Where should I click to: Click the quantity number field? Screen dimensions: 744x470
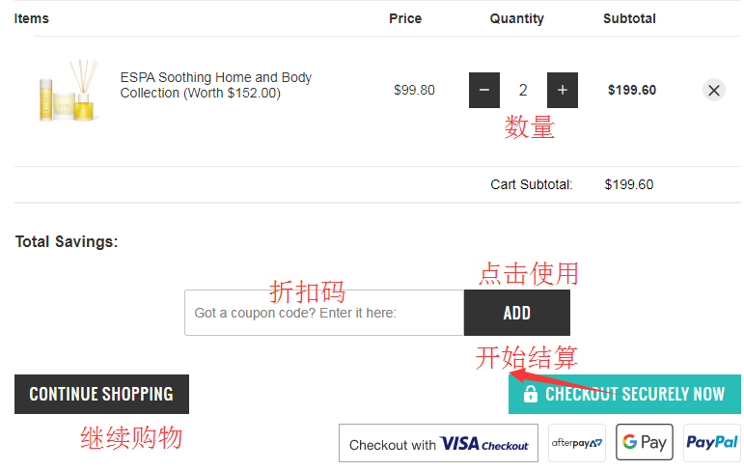coord(523,91)
